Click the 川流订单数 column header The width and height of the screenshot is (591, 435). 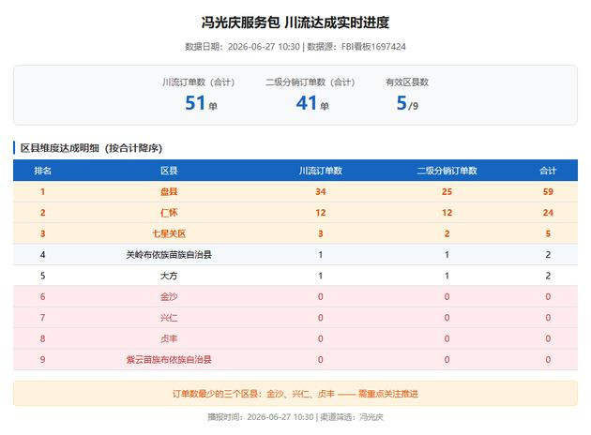[x=321, y=171]
